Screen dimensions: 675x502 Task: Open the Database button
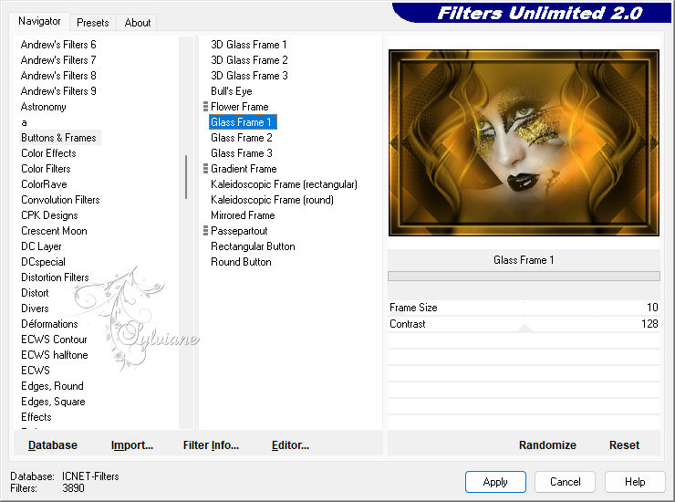(x=53, y=444)
